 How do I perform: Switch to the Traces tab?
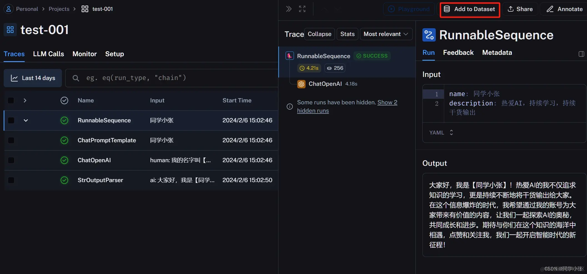pyautogui.click(x=14, y=54)
